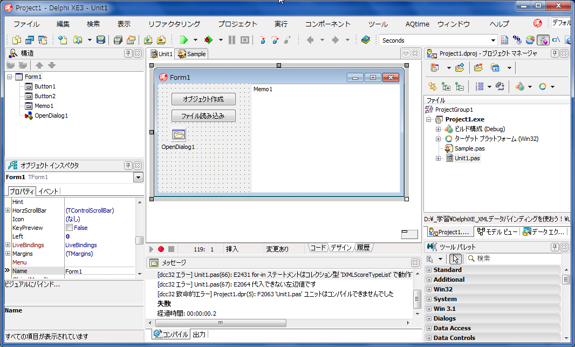Open the リファクタリング menu
575x347 pixels.
(x=174, y=24)
